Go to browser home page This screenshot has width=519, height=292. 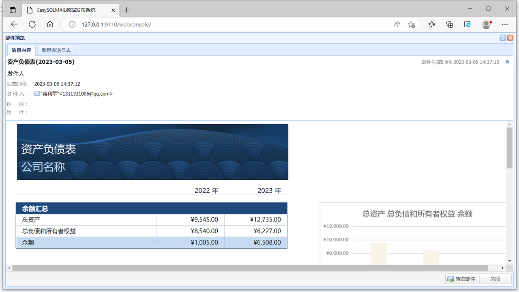tap(50, 24)
